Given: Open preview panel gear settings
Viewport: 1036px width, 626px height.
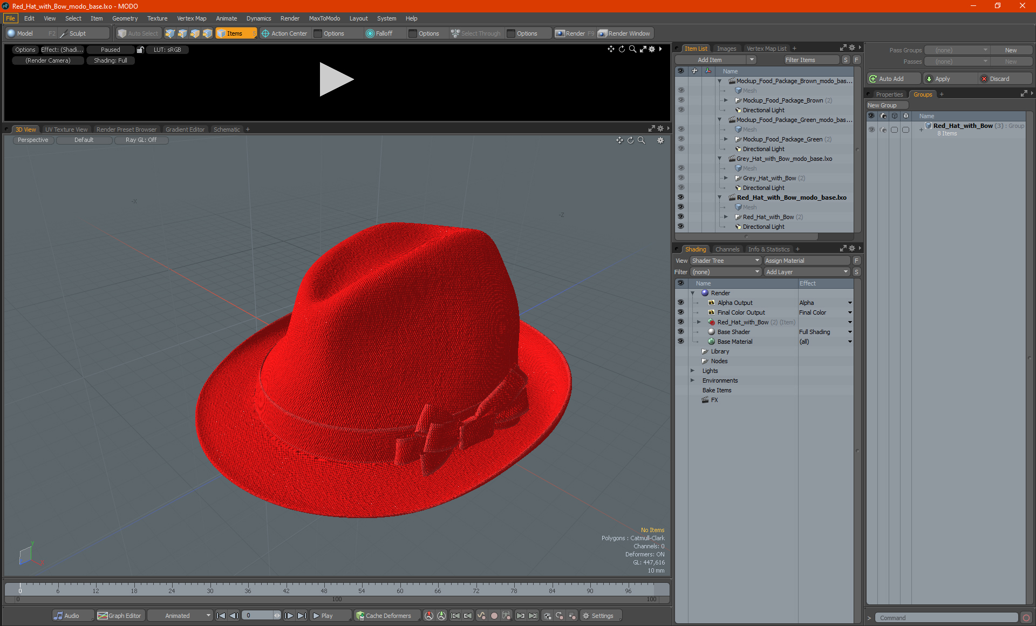Looking at the screenshot, I should [652, 49].
